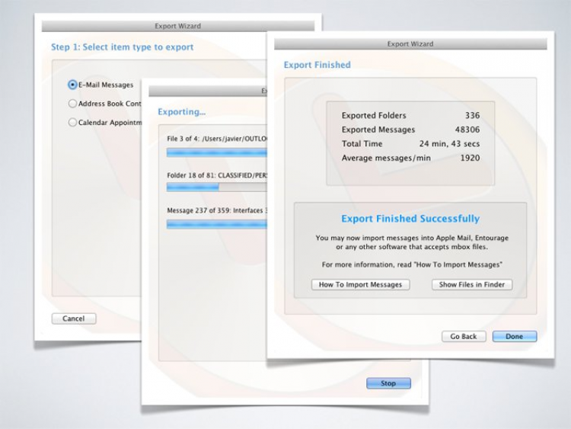Click the Average messages/min label

386,158
